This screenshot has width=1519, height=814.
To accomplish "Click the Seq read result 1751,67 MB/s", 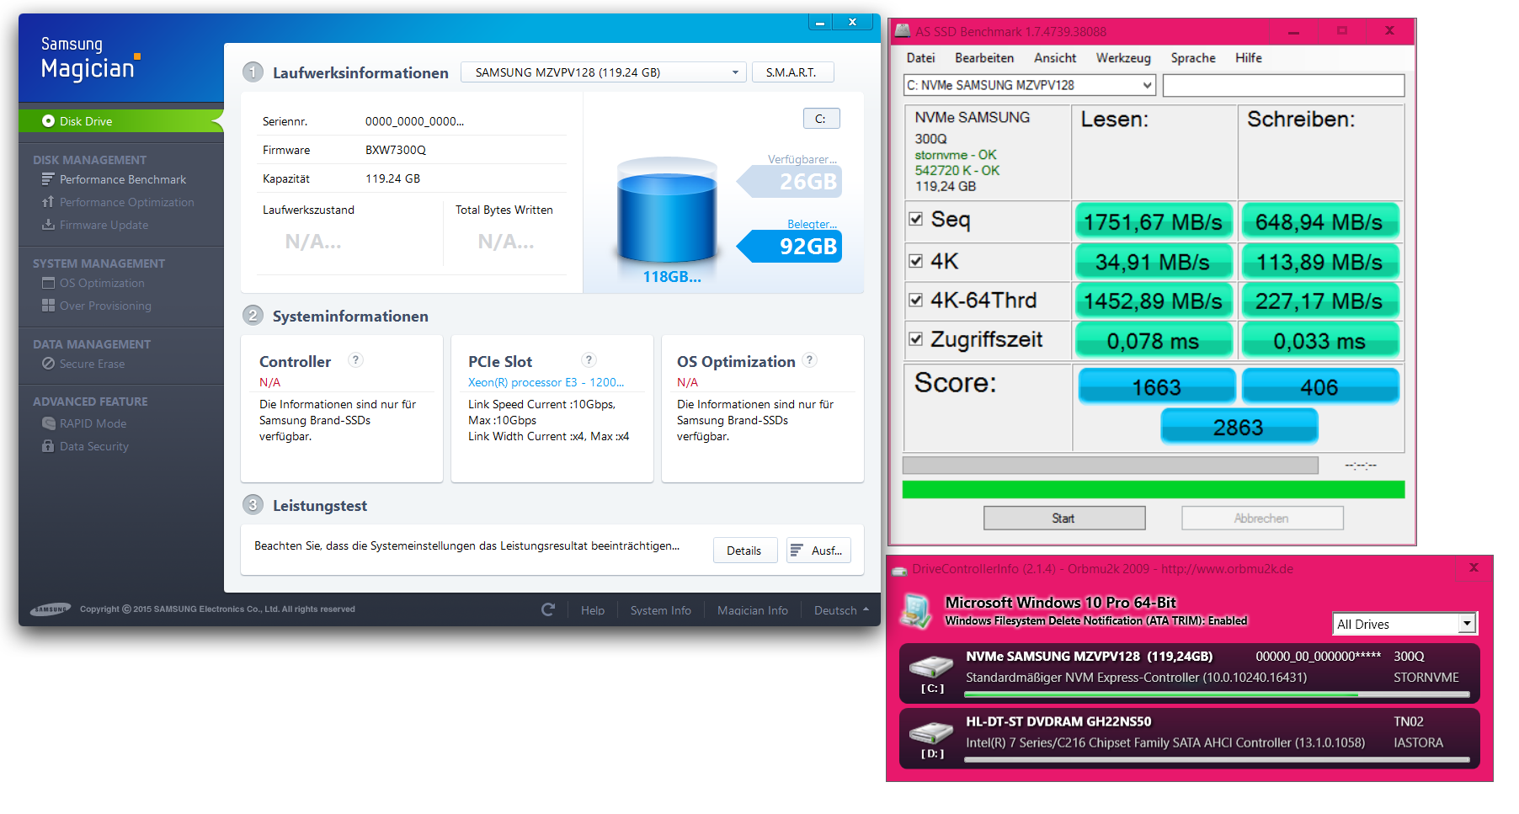I will 1154,221.
